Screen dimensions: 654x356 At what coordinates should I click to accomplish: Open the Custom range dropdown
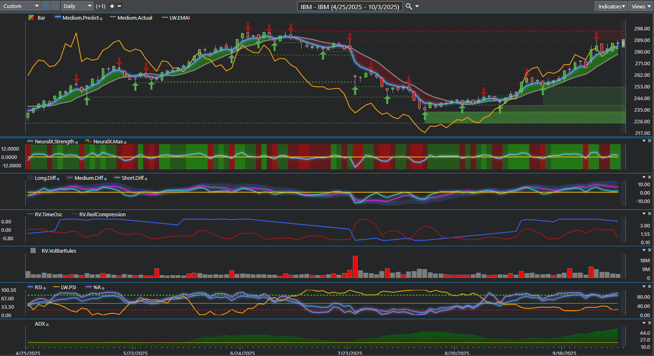click(x=20, y=6)
